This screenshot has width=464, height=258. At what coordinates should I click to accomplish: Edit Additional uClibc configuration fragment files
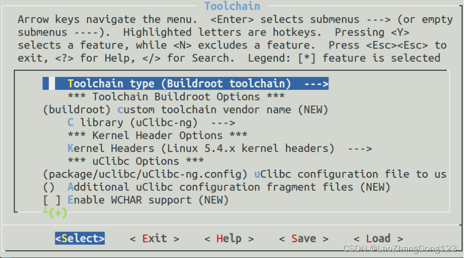pyautogui.click(x=217, y=187)
